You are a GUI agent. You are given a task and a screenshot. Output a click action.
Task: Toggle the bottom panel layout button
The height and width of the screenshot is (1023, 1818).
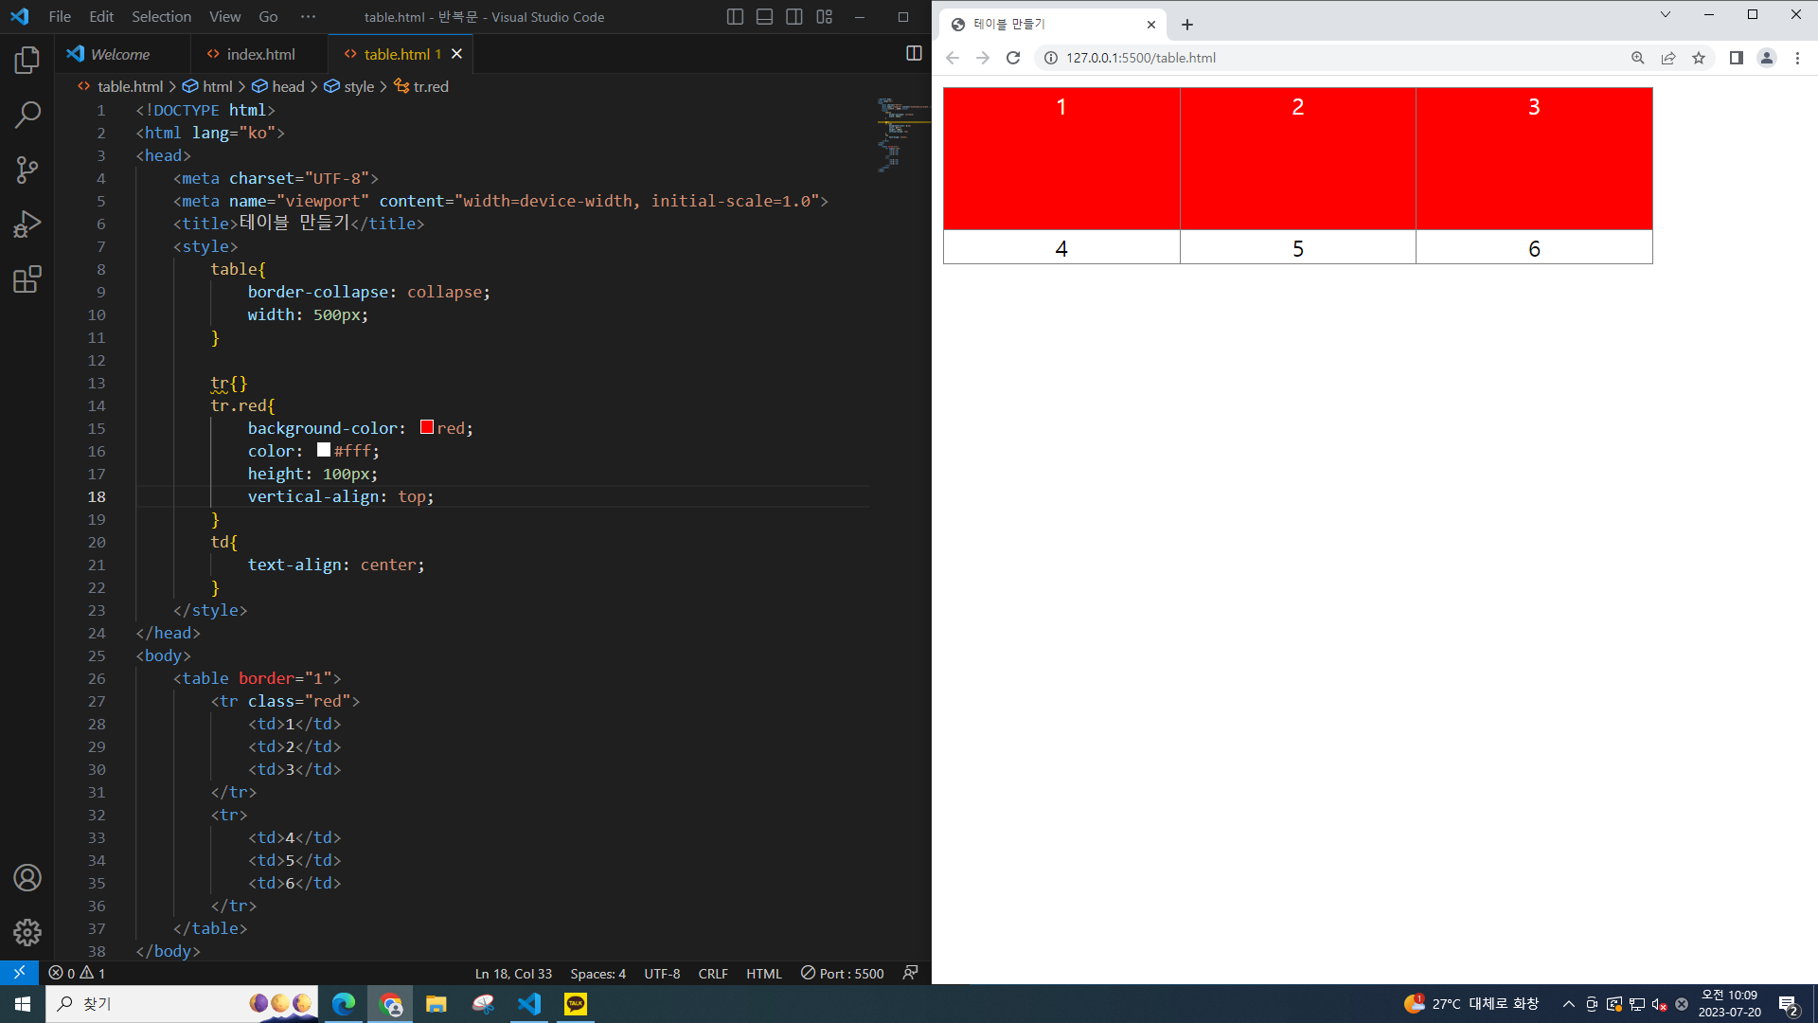coord(765,17)
